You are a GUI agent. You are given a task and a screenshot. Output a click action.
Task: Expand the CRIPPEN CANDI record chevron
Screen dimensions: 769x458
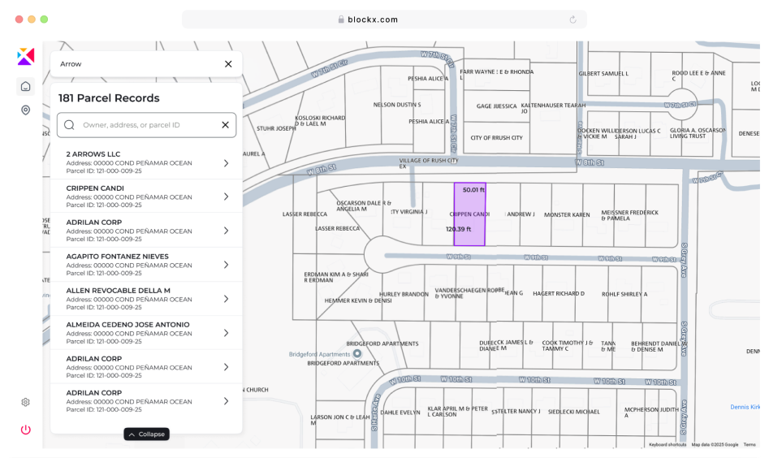[x=226, y=197]
